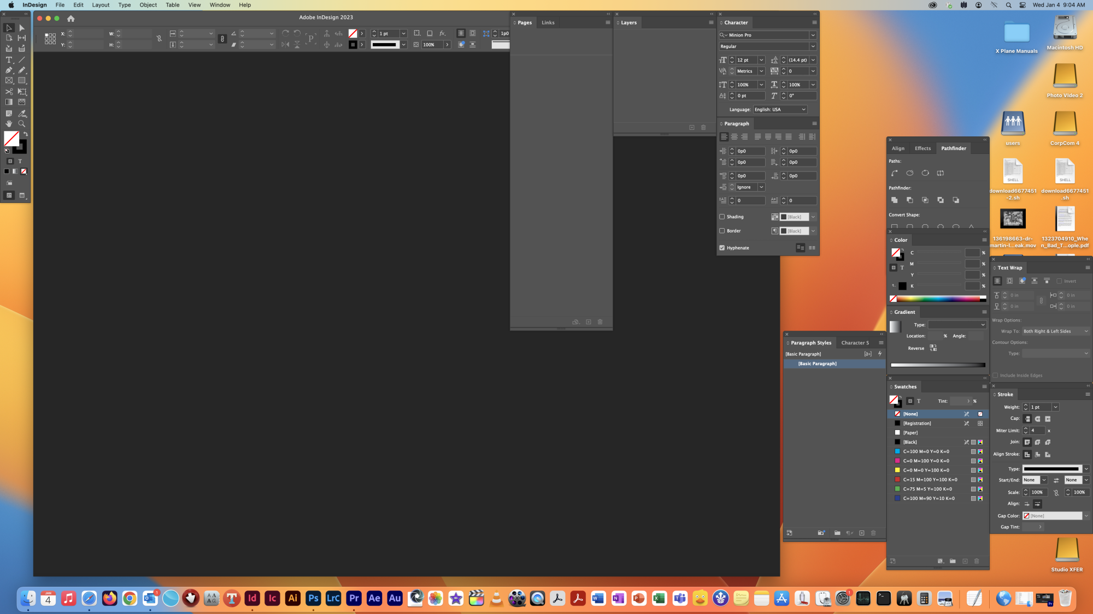Select the Hand tool
Screen dimensions: 1093x614
point(9,124)
